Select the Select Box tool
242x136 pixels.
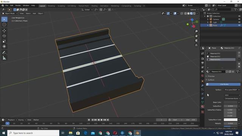(4, 19)
